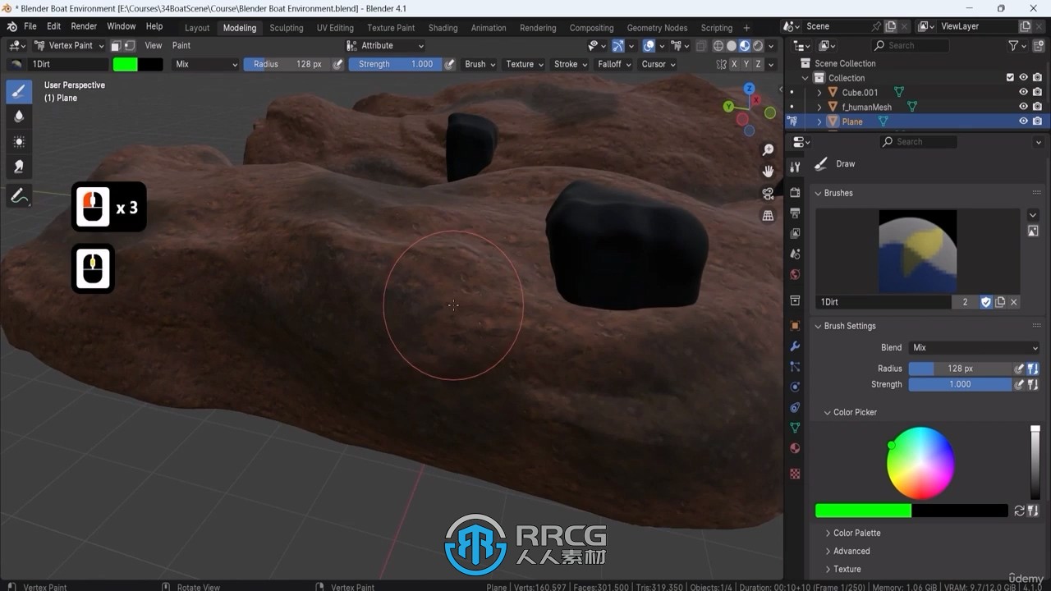The height and width of the screenshot is (591, 1051).
Task: Open the Texture properties tab
Action: point(795,474)
